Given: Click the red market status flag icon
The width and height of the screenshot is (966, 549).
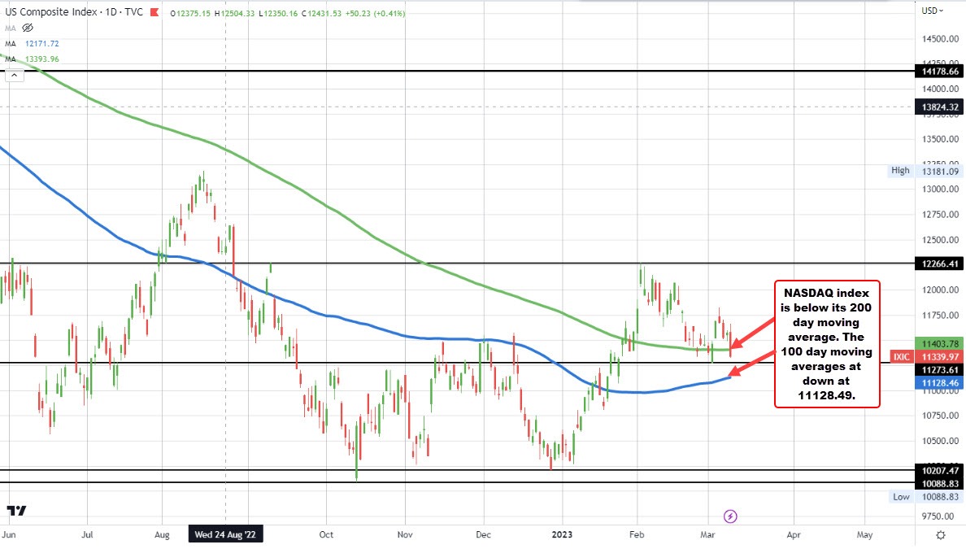Looking at the screenshot, I should click(154, 12).
